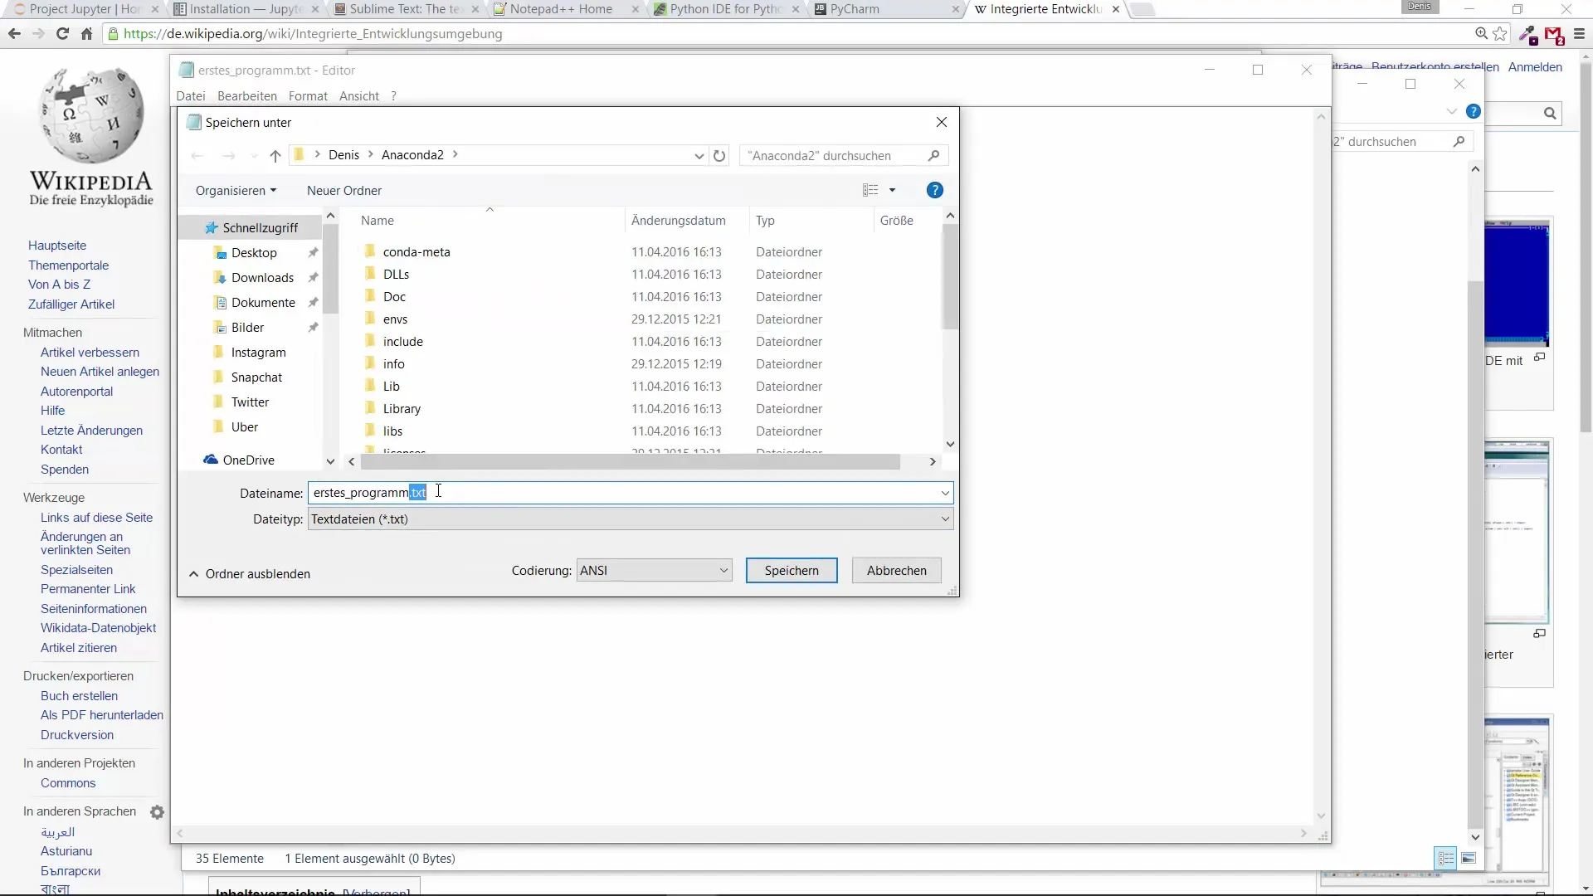The width and height of the screenshot is (1593, 896).
Task: Open the Chrome hamburger menu
Action: point(1579,34)
